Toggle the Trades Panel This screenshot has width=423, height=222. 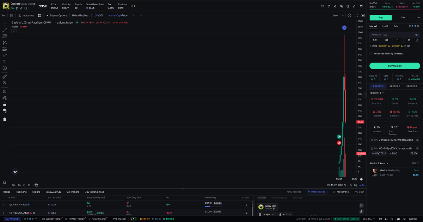coord(341,192)
